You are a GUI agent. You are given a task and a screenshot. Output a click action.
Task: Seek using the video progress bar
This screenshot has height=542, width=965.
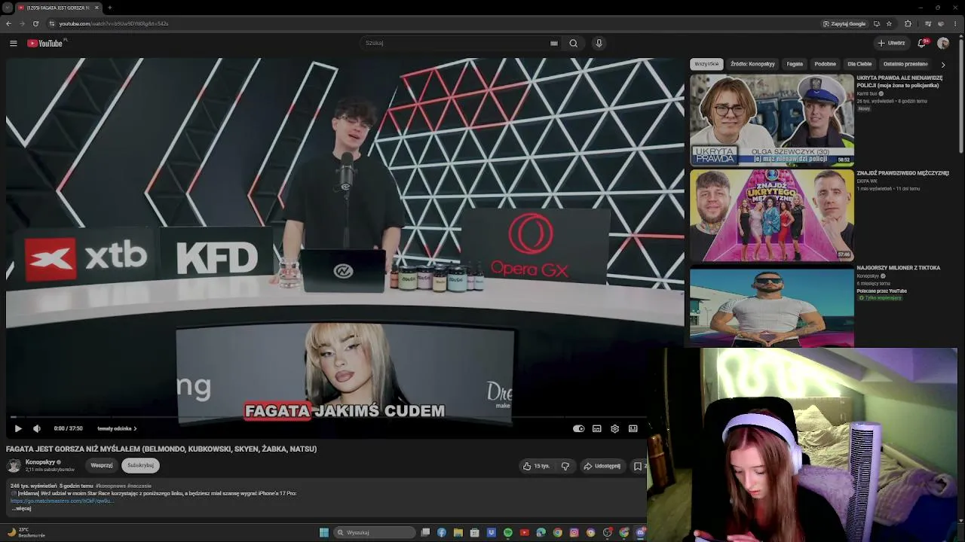point(329,416)
